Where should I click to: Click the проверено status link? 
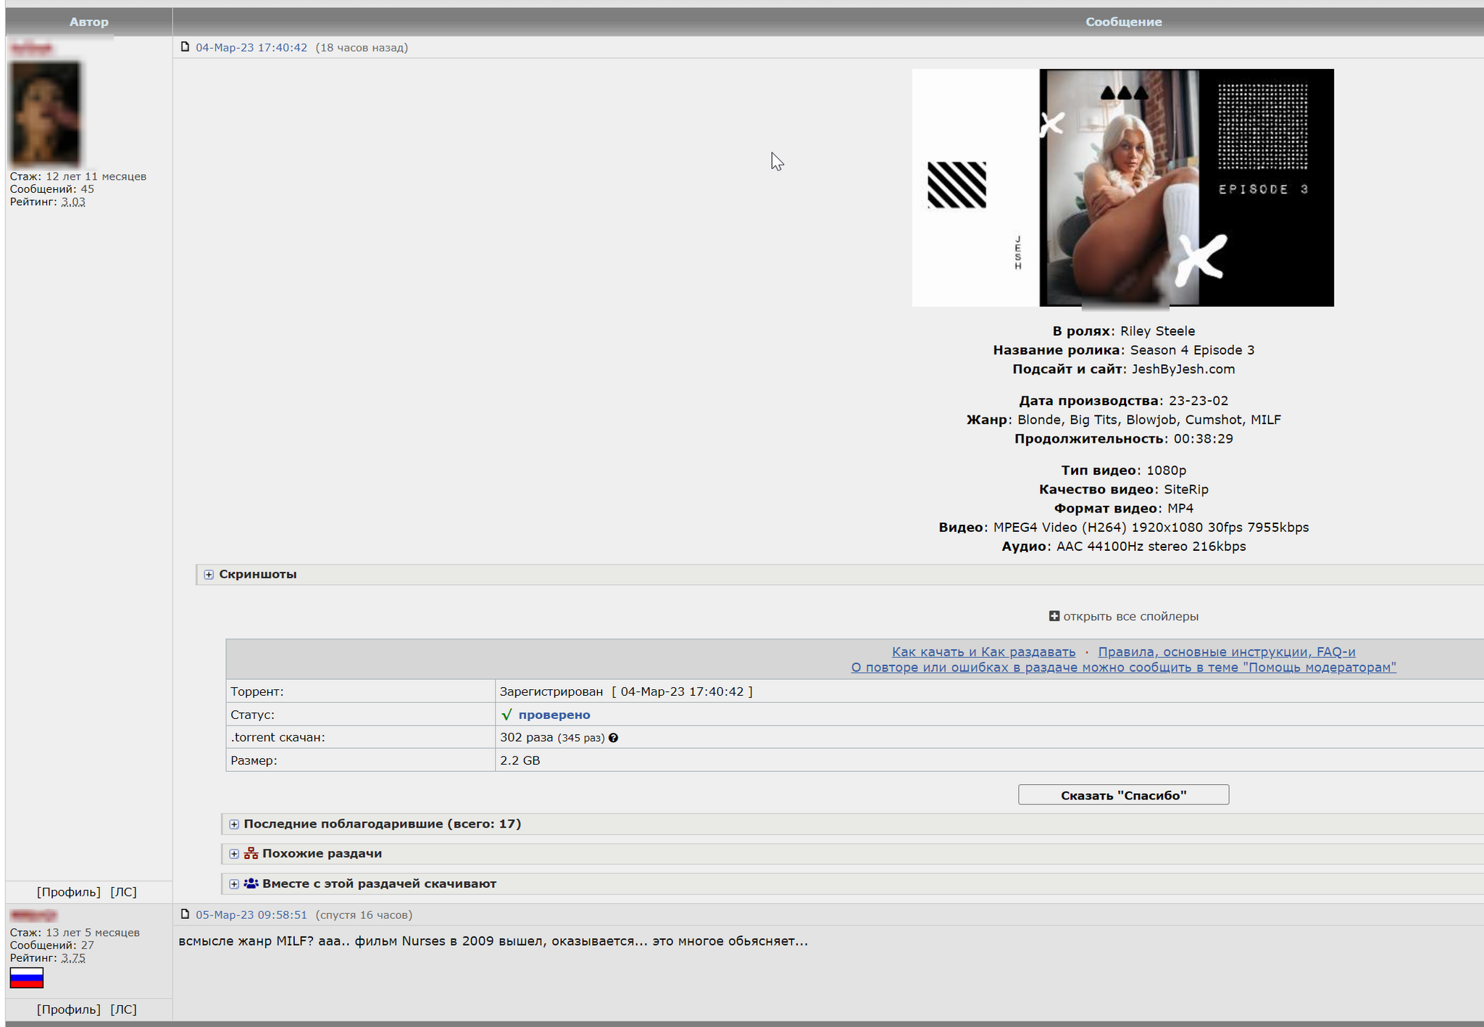coord(554,715)
